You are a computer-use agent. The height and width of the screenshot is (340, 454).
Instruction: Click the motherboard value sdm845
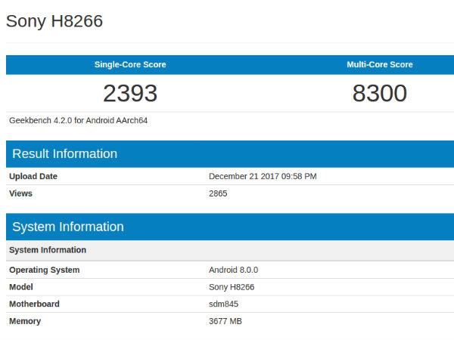point(223,304)
